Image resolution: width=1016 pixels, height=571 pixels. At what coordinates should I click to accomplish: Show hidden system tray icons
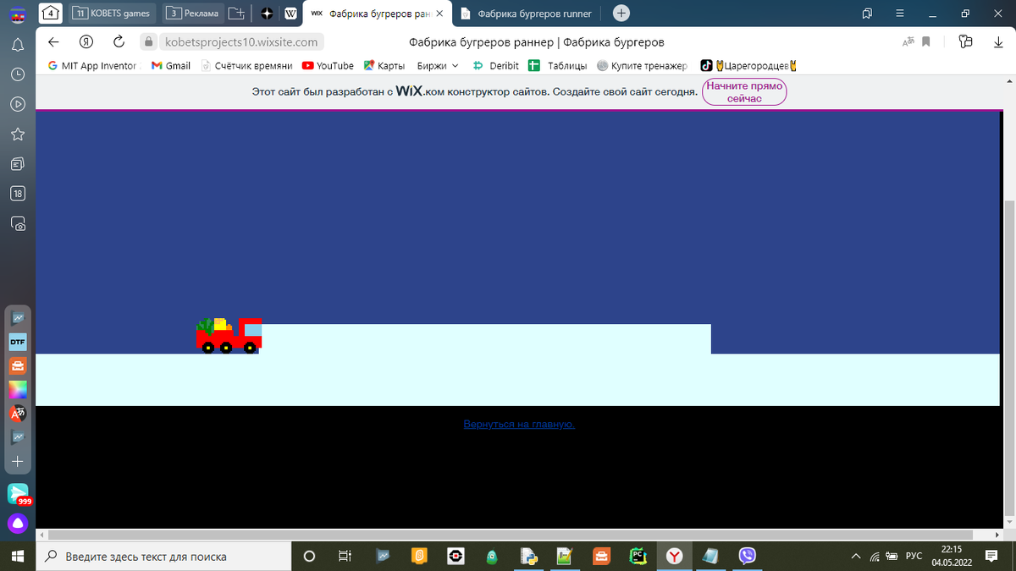[855, 556]
